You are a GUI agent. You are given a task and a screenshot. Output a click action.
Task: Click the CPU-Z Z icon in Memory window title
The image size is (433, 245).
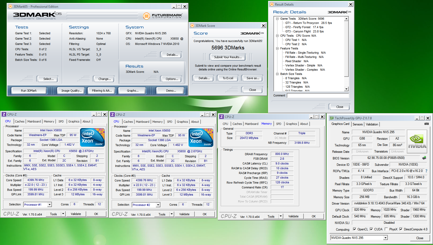[x=222, y=117]
